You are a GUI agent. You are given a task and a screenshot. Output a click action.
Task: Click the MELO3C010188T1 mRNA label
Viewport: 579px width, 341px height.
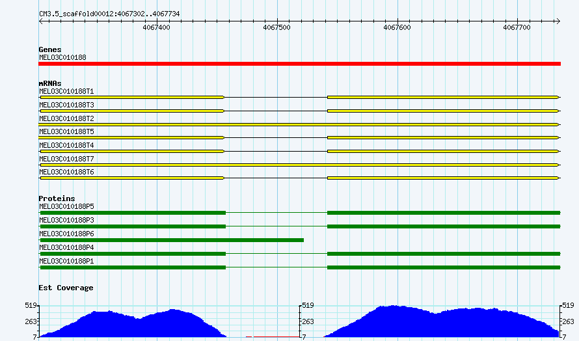tap(66, 91)
